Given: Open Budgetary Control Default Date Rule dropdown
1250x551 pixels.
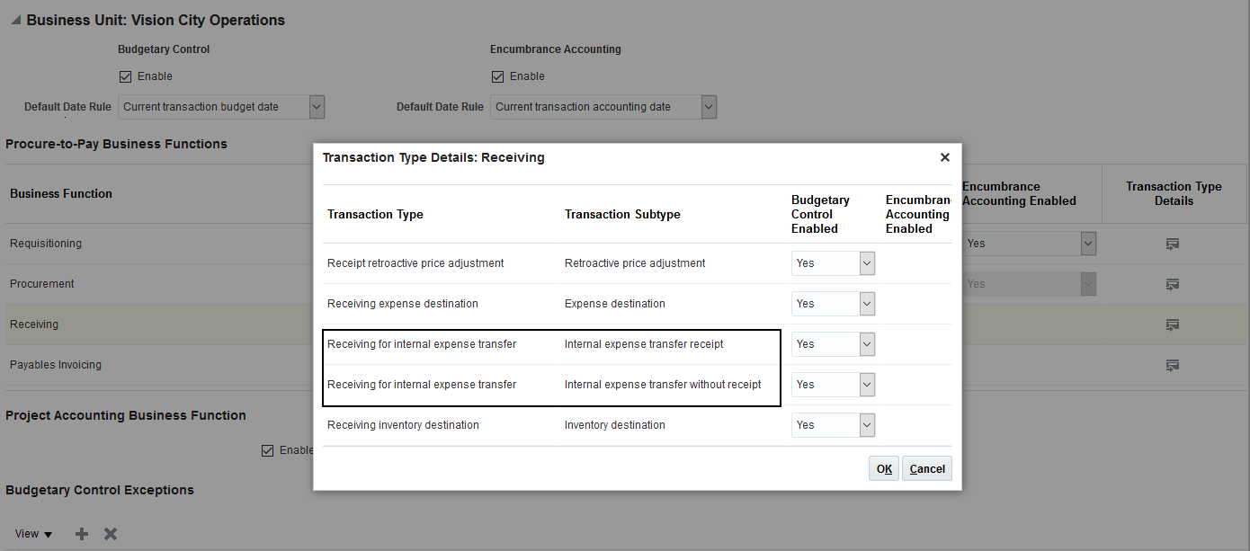Looking at the screenshot, I should (x=316, y=107).
